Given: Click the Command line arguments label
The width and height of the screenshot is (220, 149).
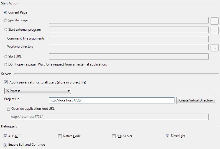Looking at the screenshot, I should [26, 38].
